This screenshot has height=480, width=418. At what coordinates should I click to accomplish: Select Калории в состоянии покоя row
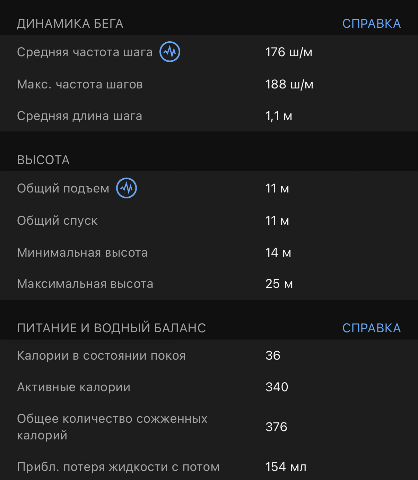[x=209, y=355]
